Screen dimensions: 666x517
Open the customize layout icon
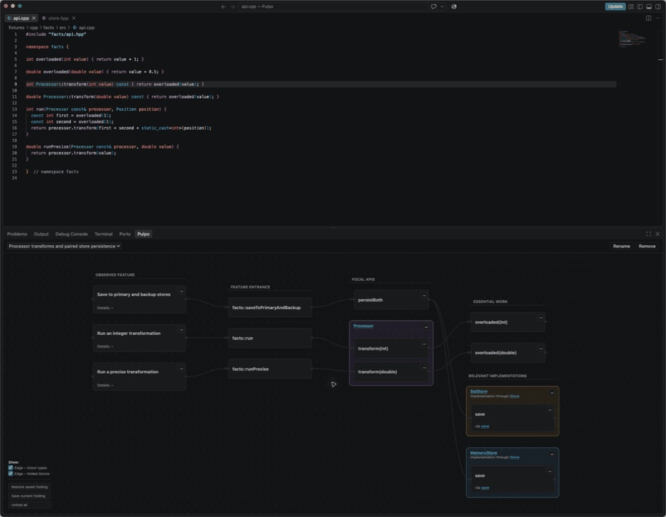[631, 6]
